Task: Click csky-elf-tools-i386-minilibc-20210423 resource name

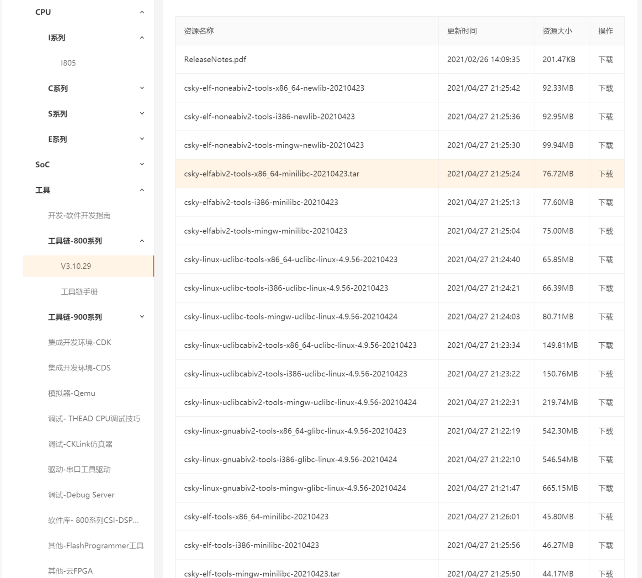Action: pyautogui.click(x=251, y=545)
